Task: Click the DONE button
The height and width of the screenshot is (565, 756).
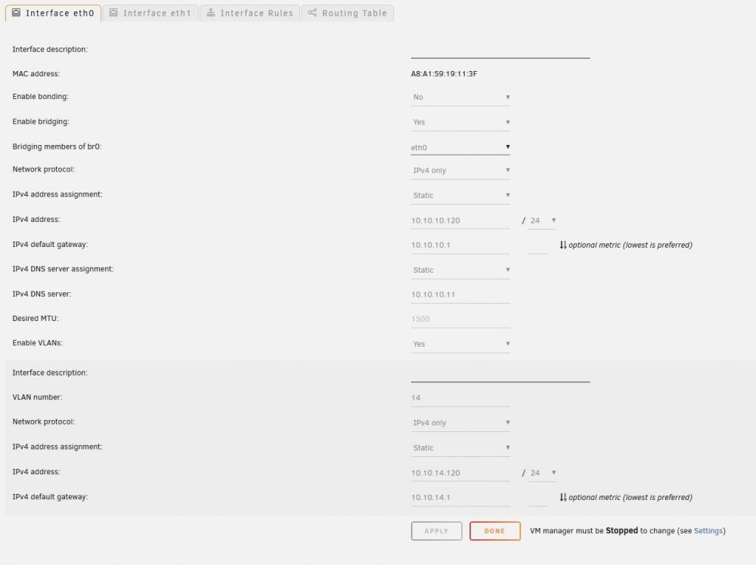Action: click(494, 531)
